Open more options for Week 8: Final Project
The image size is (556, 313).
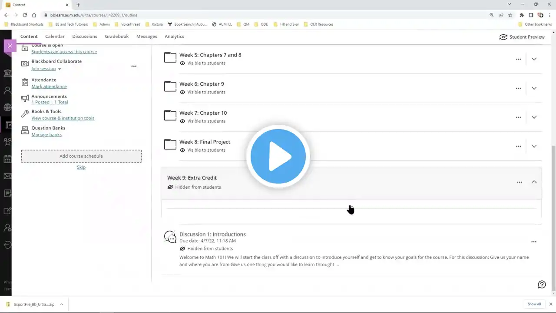point(518,147)
